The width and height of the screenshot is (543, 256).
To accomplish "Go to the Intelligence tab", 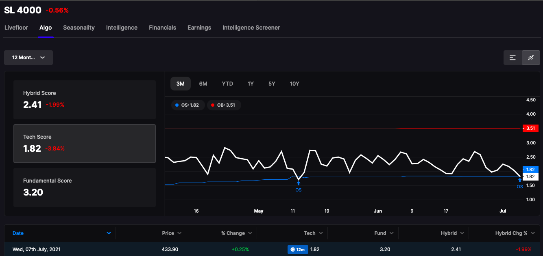I will click(x=122, y=28).
